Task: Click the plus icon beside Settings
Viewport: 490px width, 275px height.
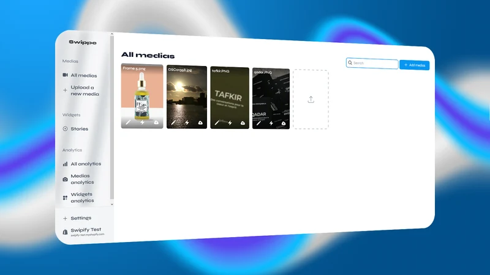Action: tap(65, 218)
